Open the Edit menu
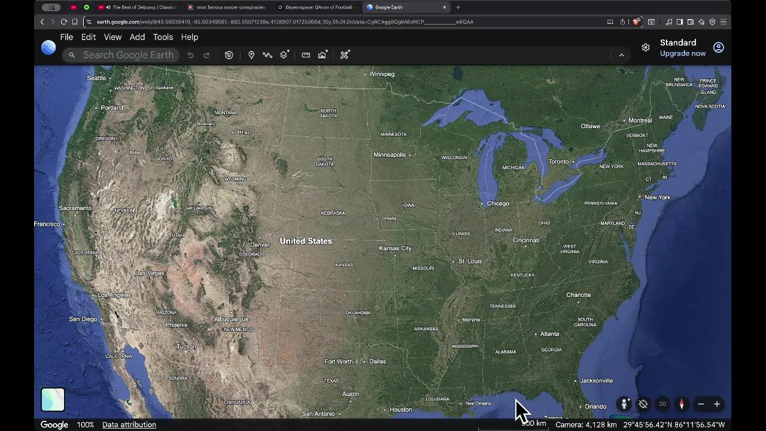 (x=89, y=37)
